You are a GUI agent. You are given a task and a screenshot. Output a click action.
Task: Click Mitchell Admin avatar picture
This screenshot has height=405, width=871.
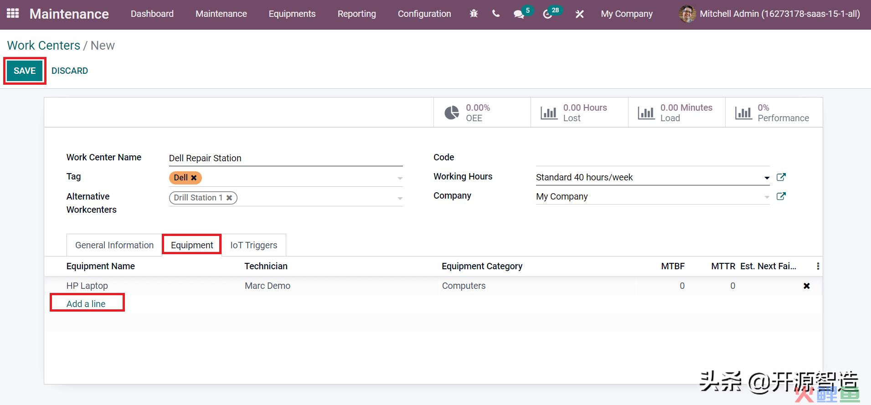687,14
